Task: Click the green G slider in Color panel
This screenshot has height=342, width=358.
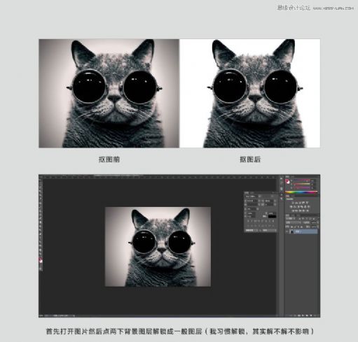Action: coord(301,184)
